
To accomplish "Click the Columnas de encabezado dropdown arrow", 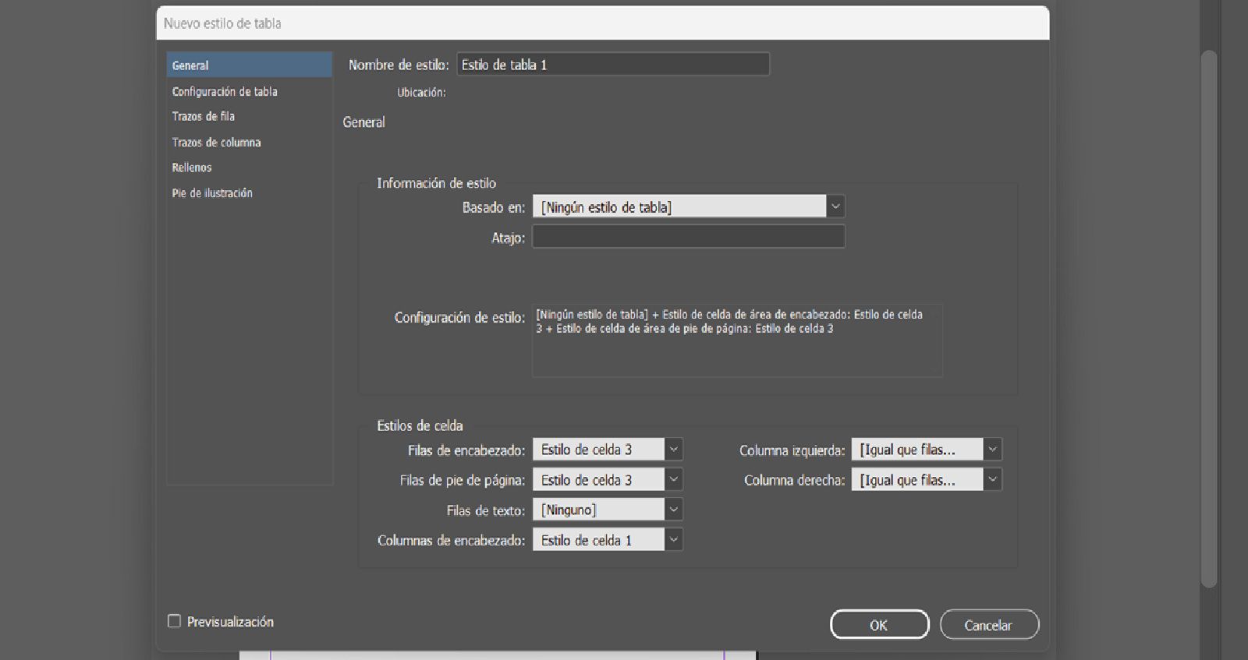I will point(674,540).
